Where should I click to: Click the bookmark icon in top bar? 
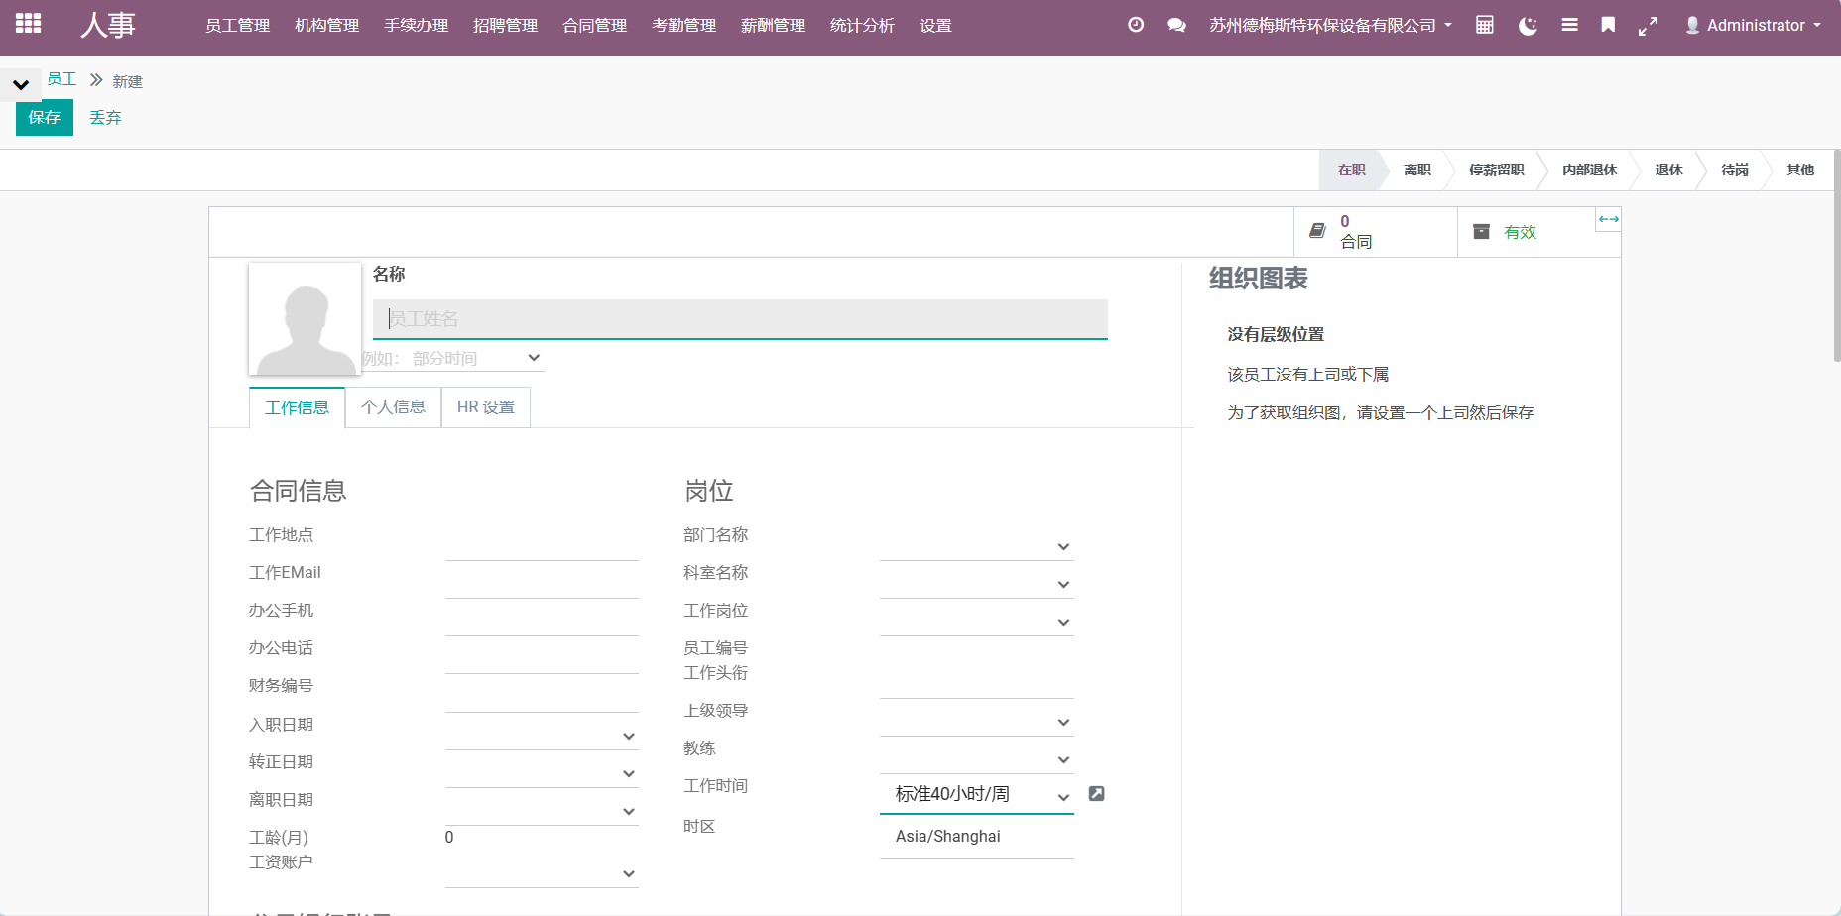[1608, 25]
